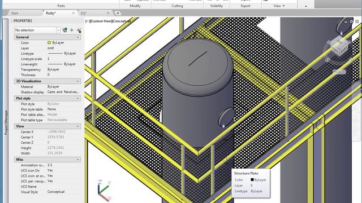Click the Select Objects crosshair icon
The image size is (362, 203).
72,30
